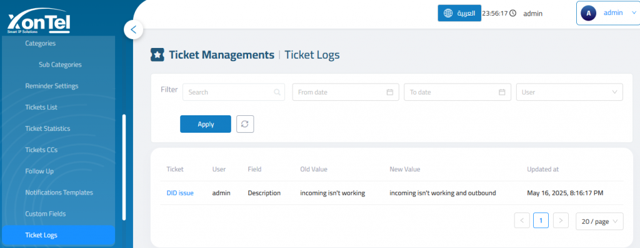The image size is (640, 248).
Task: Apply the ticket log filters
Action: 206,124
